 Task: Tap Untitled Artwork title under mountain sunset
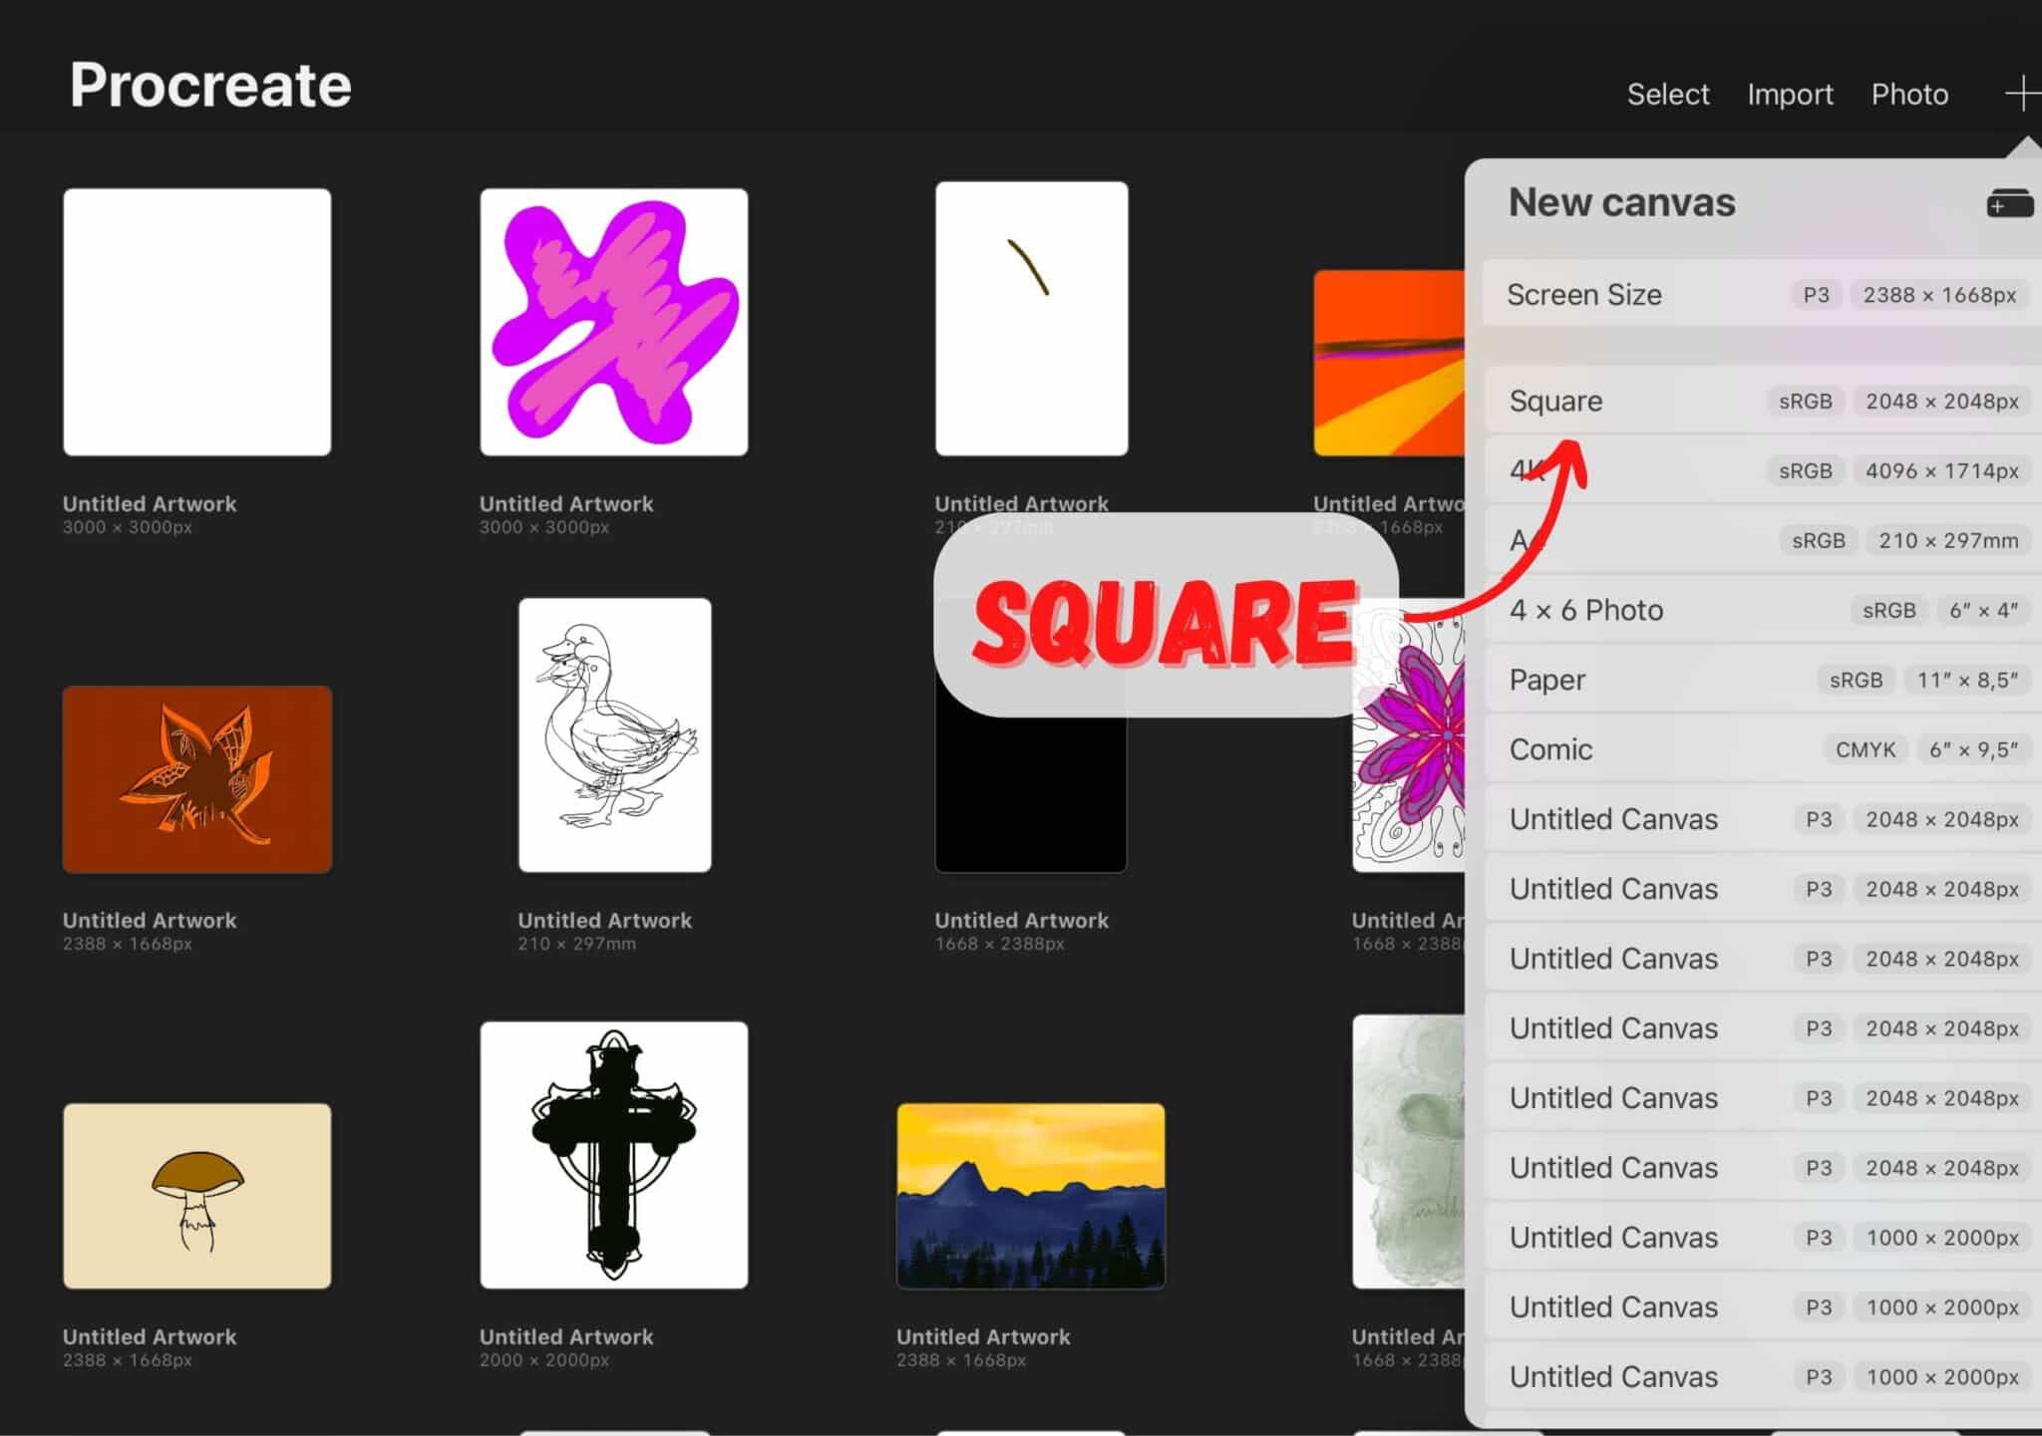(x=983, y=1337)
